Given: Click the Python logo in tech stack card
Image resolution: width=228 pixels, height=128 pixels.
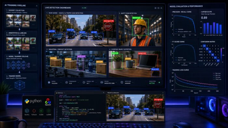Looking at the screenshot, I should [27, 101].
